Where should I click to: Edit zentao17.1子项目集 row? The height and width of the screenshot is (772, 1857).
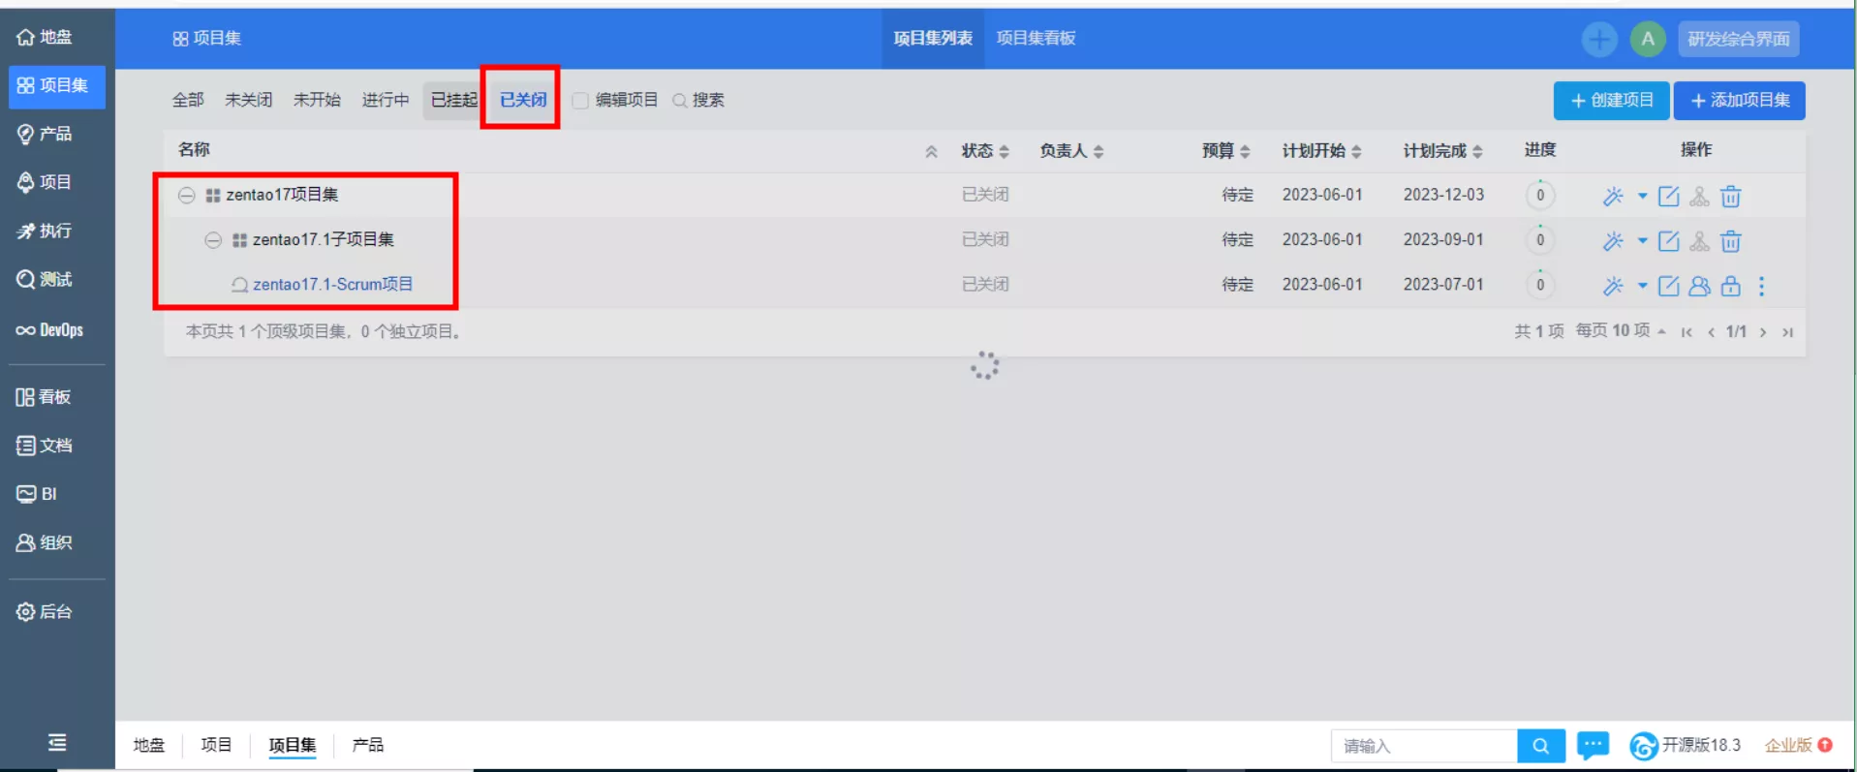coord(1669,241)
